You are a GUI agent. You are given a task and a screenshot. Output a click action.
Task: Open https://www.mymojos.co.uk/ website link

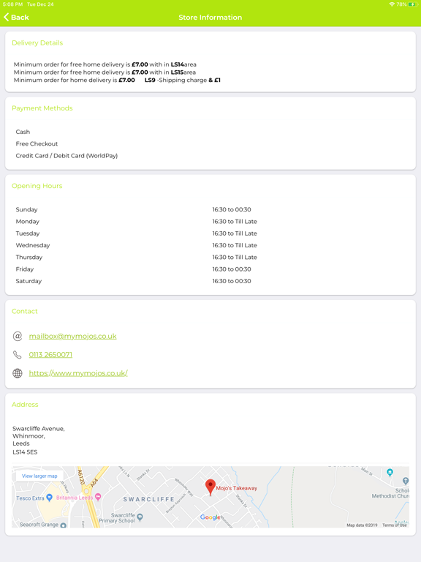point(78,373)
